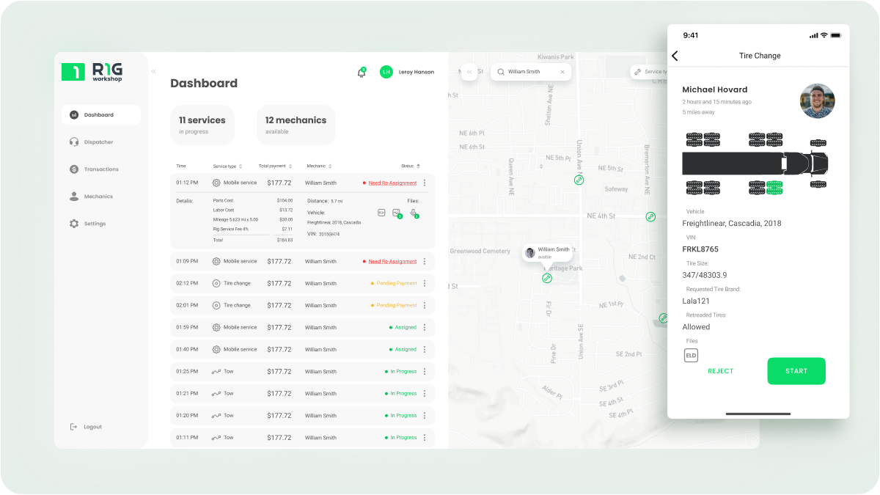The height and width of the screenshot is (495, 880).
Task: Sort the table by Service type
Action: point(241,166)
